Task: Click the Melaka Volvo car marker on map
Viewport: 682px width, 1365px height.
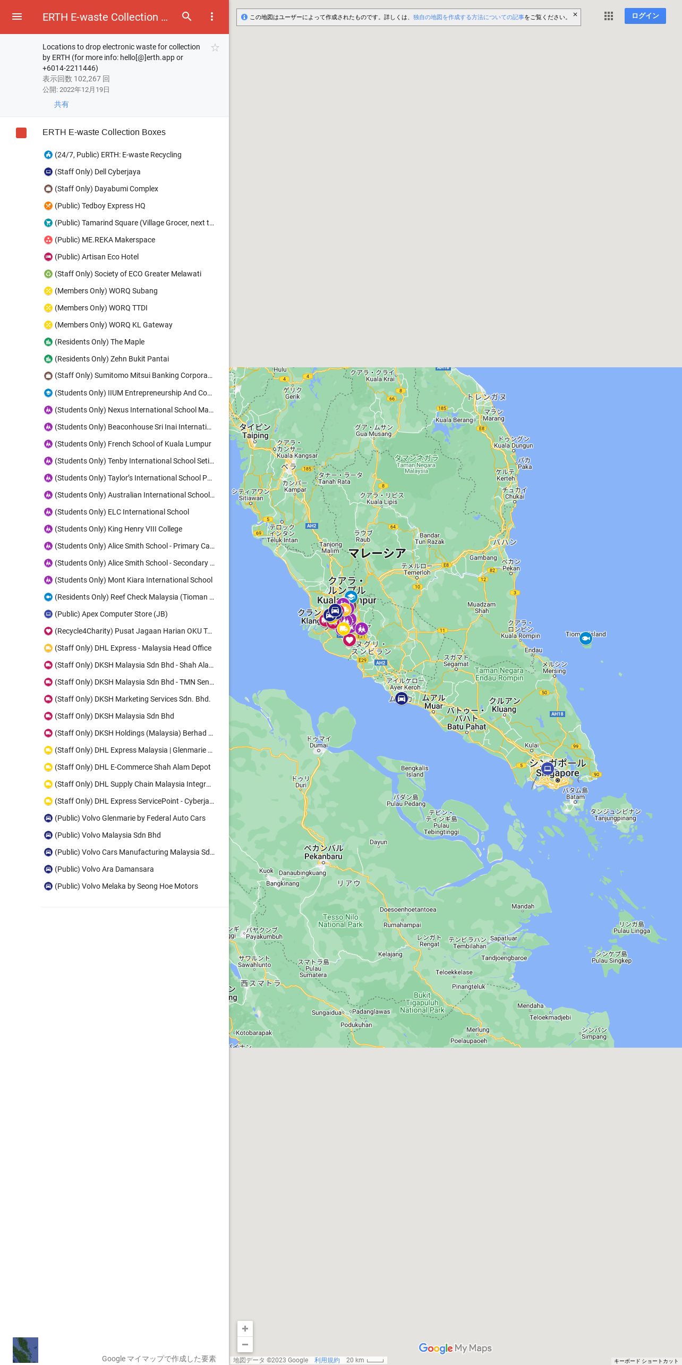Action: click(x=402, y=698)
